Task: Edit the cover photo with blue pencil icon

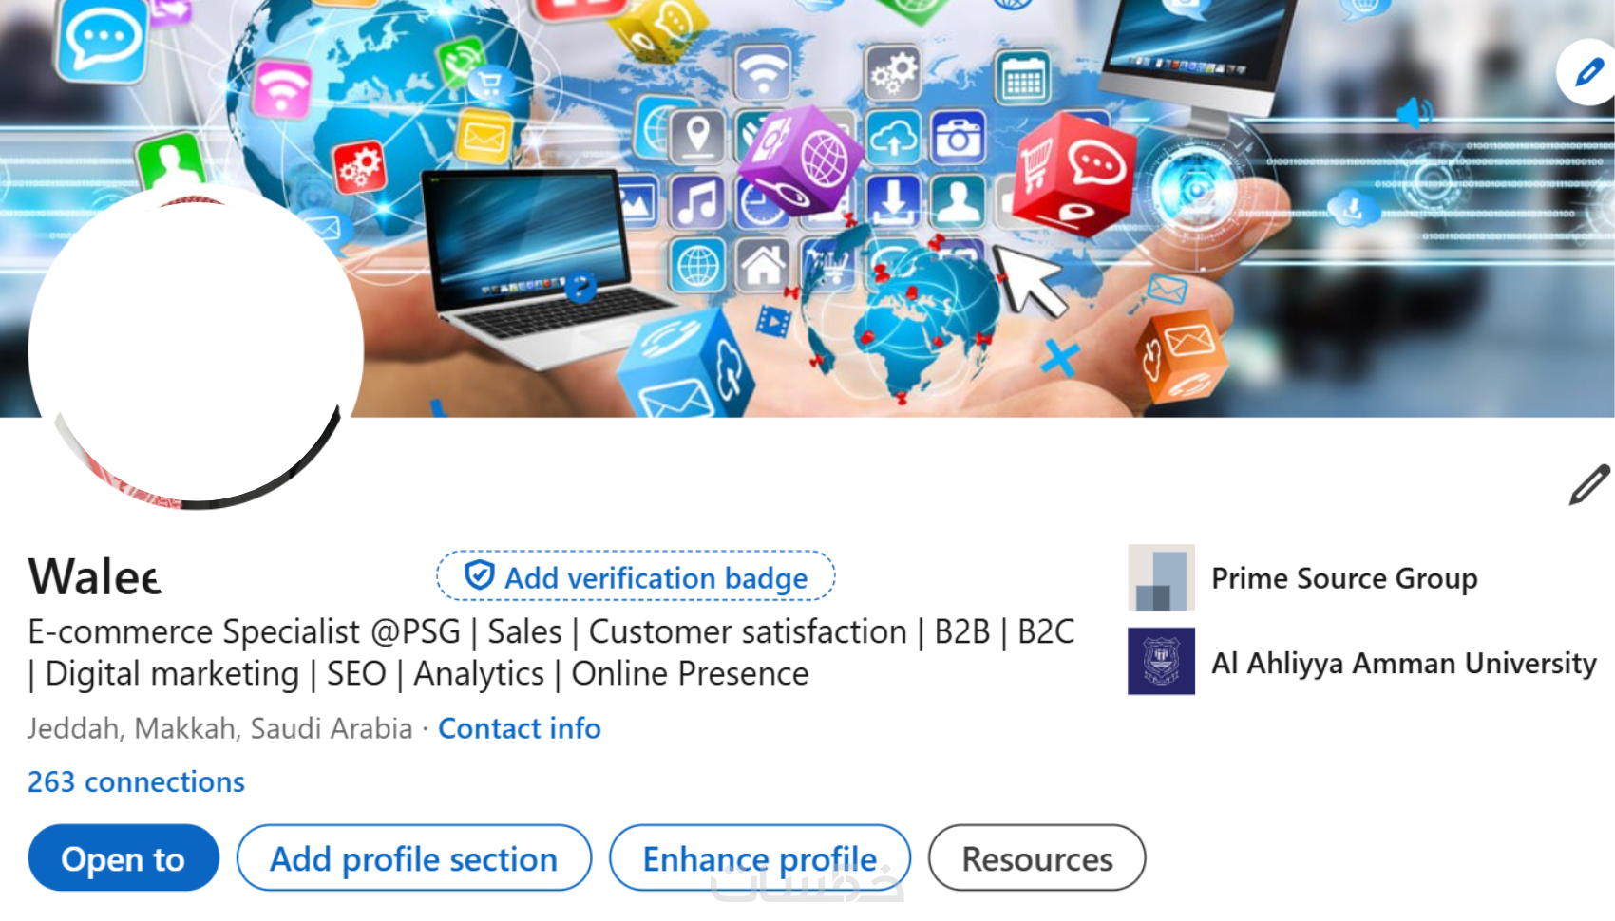Action: 1587,72
